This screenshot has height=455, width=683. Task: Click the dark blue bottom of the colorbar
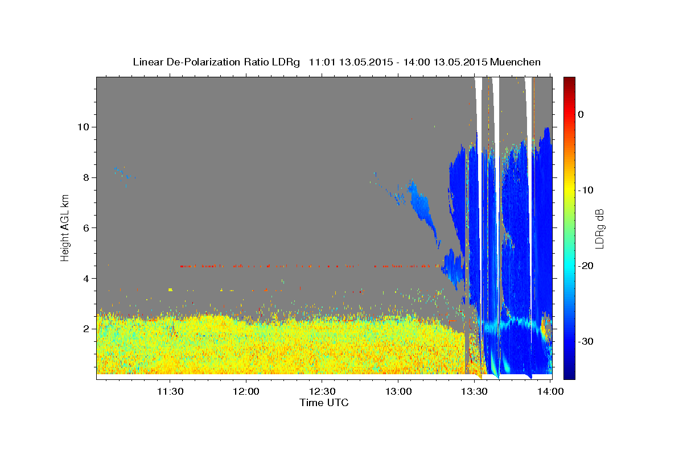click(569, 374)
